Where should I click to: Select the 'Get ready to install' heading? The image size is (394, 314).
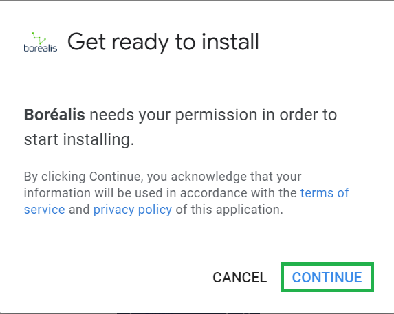coord(163,42)
